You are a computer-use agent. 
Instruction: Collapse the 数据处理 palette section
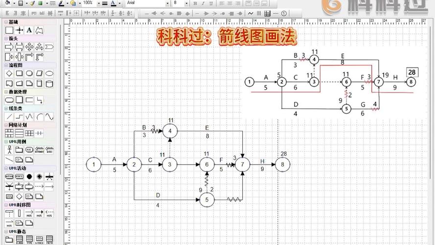[x=6, y=92]
